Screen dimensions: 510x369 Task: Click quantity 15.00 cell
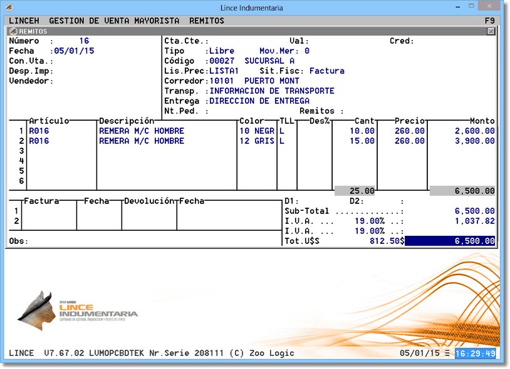pyautogui.click(x=362, y=141)
